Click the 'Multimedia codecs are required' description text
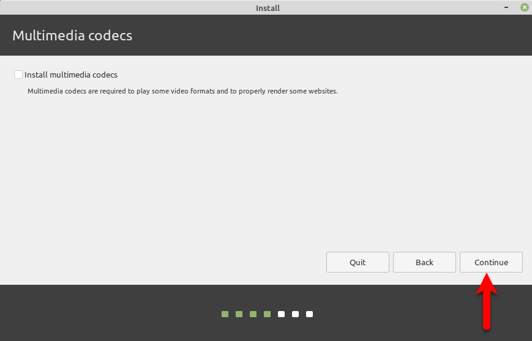This screenshot has height=341, width=532. pyautogui.click(x=182, y=91)
